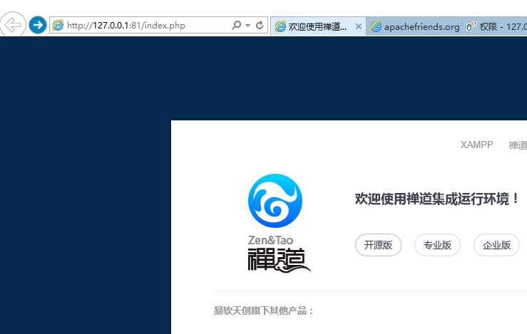Click the favicon on the 权限 tab
The image size is (527, 334).
[x=471, y=26]
